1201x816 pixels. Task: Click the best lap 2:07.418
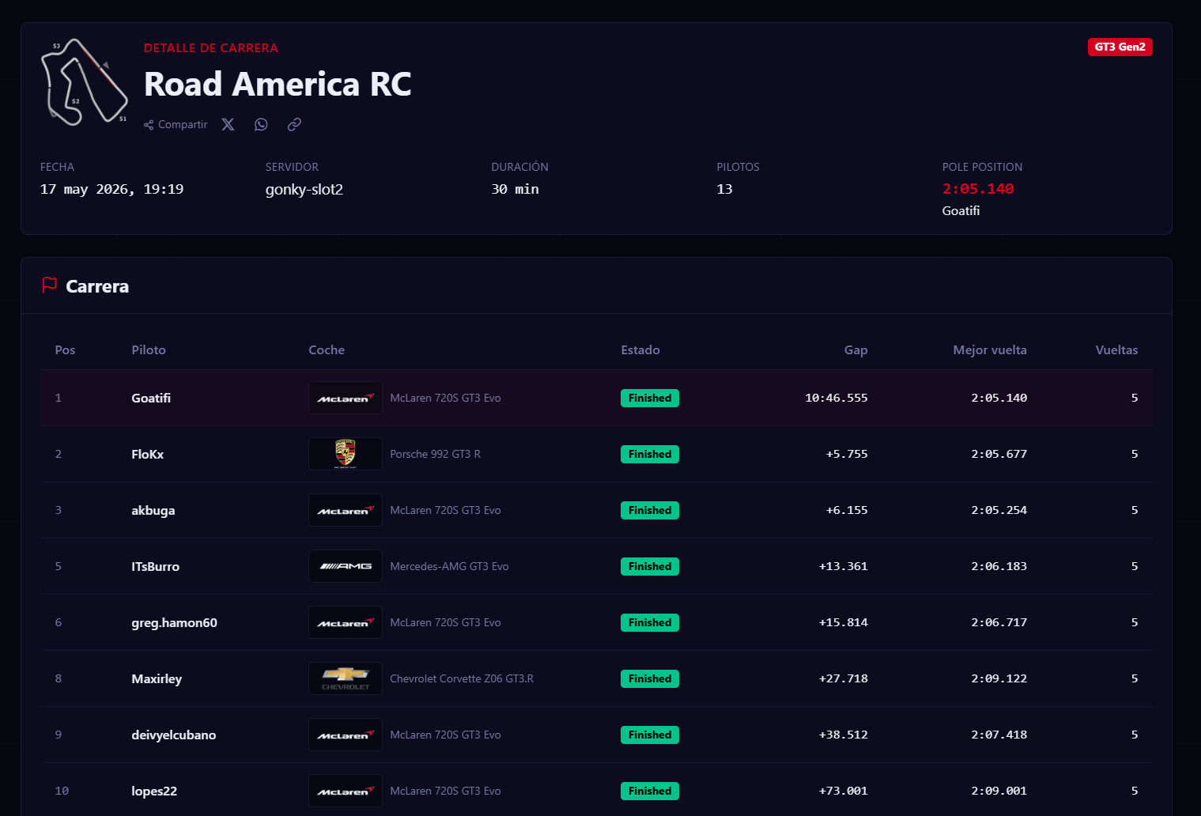click(999, 735)
